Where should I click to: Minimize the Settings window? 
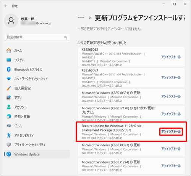point(163,4)
